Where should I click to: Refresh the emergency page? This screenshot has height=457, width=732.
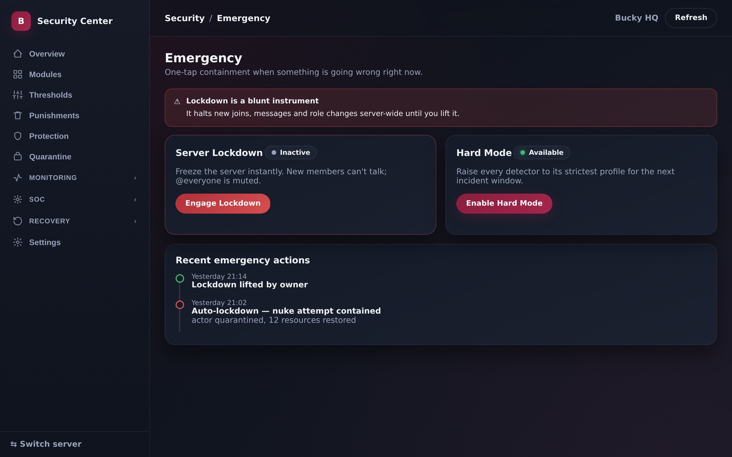pos(691,18)
